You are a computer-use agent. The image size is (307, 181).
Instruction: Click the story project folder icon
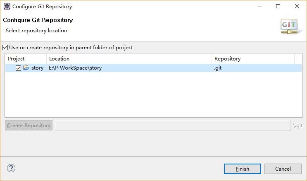click(x=26, y=68)
